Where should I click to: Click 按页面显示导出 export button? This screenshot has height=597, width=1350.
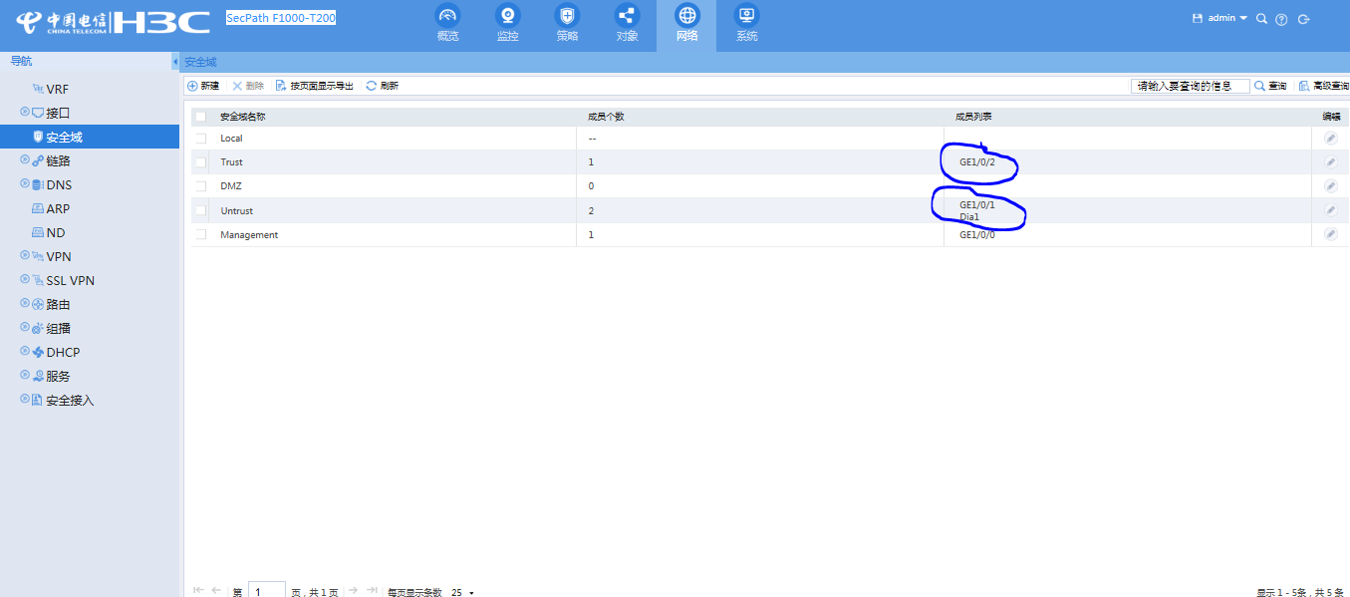click(315, 86)
